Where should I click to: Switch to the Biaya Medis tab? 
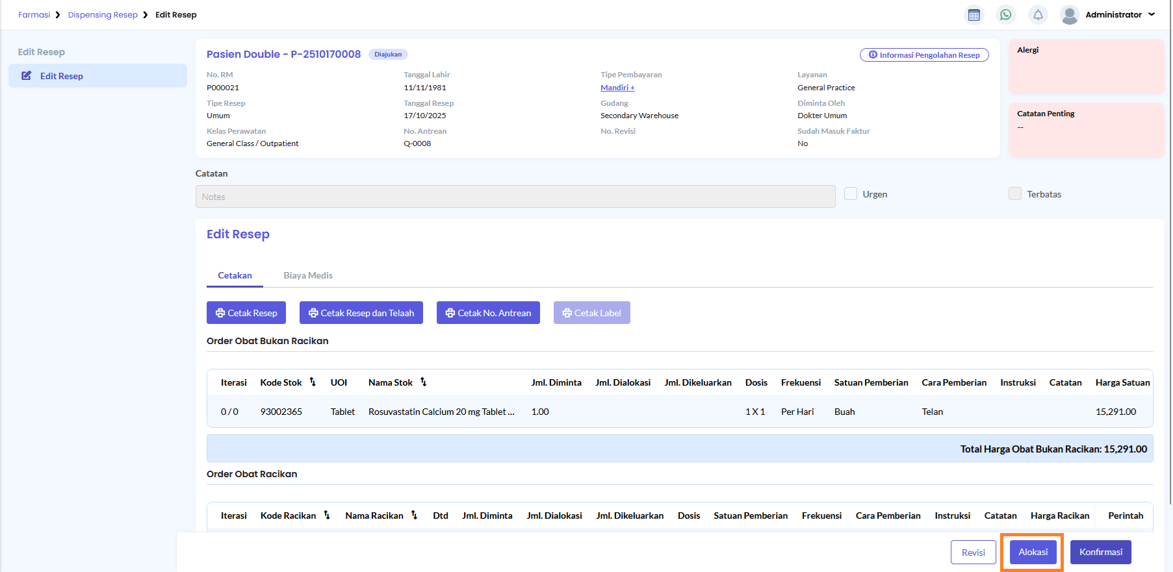308,275
